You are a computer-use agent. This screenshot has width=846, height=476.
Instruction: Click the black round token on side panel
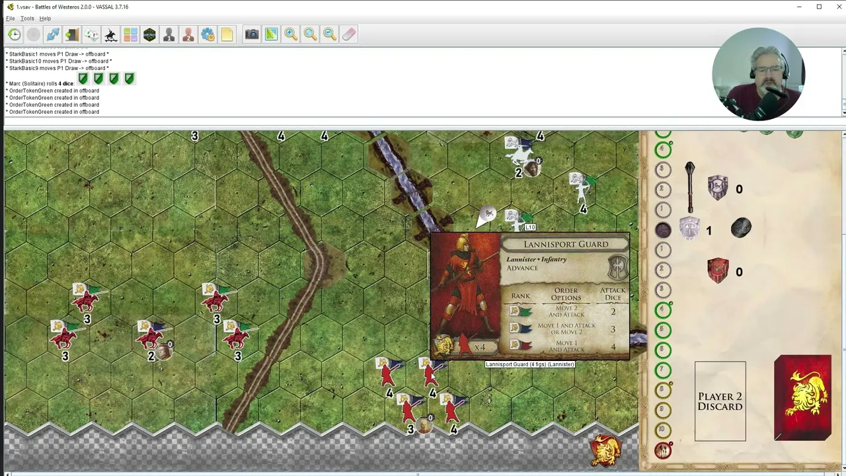click(741, 228)
